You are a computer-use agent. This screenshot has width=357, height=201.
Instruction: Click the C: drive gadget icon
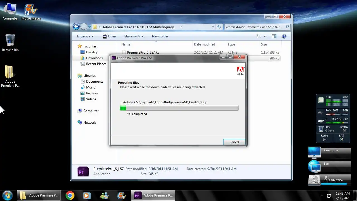tap(314, 180)
